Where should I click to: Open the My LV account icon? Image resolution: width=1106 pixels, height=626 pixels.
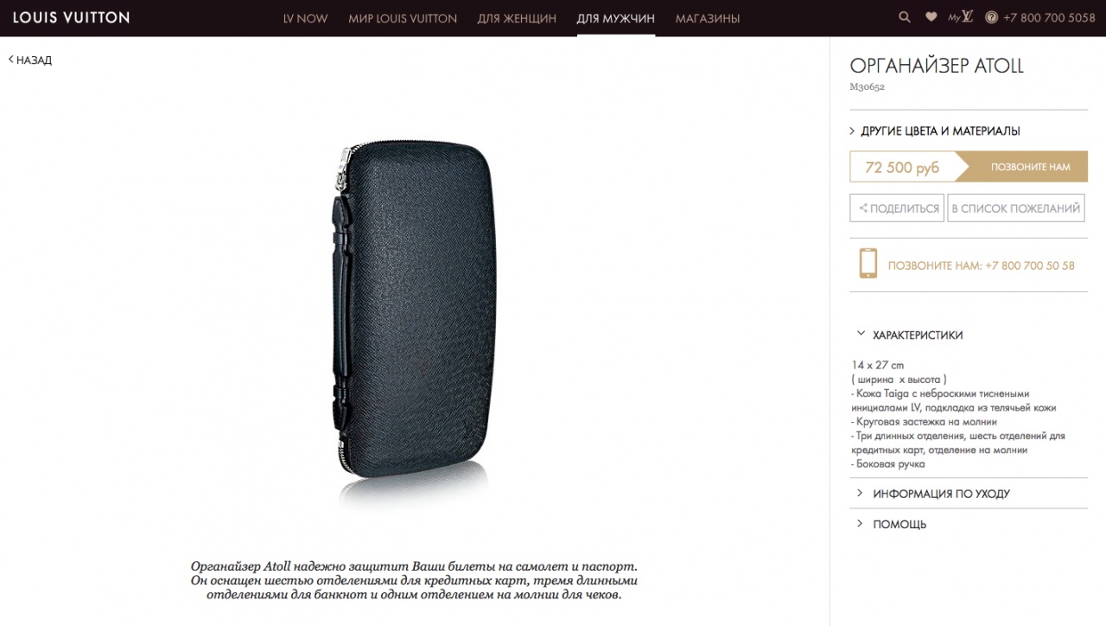tap(961, 17)
